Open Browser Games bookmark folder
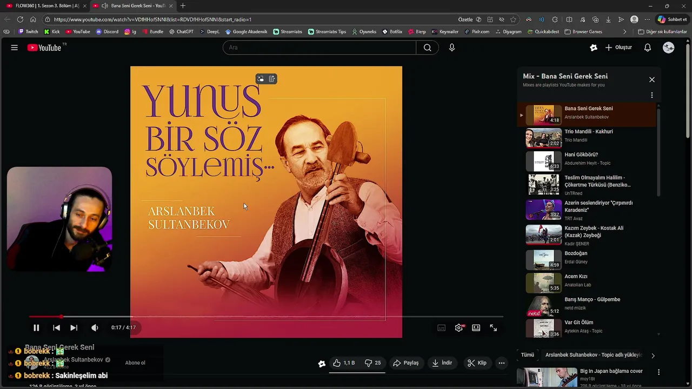Screen dimensions: 692x389 point(583,32)
